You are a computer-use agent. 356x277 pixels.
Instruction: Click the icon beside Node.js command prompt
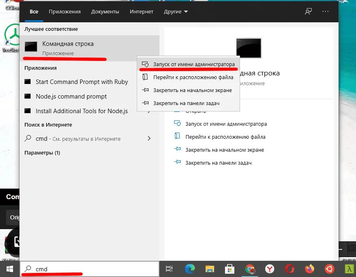coord(28,96)
